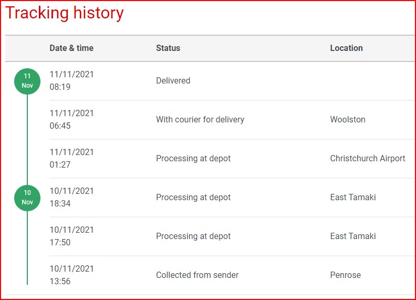Click the 11/11/2021 06:45 timestamp

tap(71, 120)
